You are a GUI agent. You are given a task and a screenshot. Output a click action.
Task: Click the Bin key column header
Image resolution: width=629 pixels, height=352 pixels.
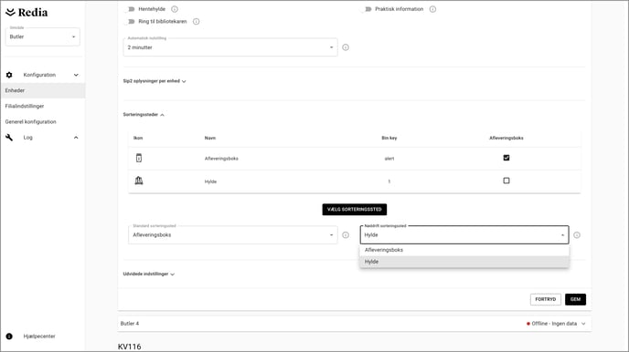389,138
